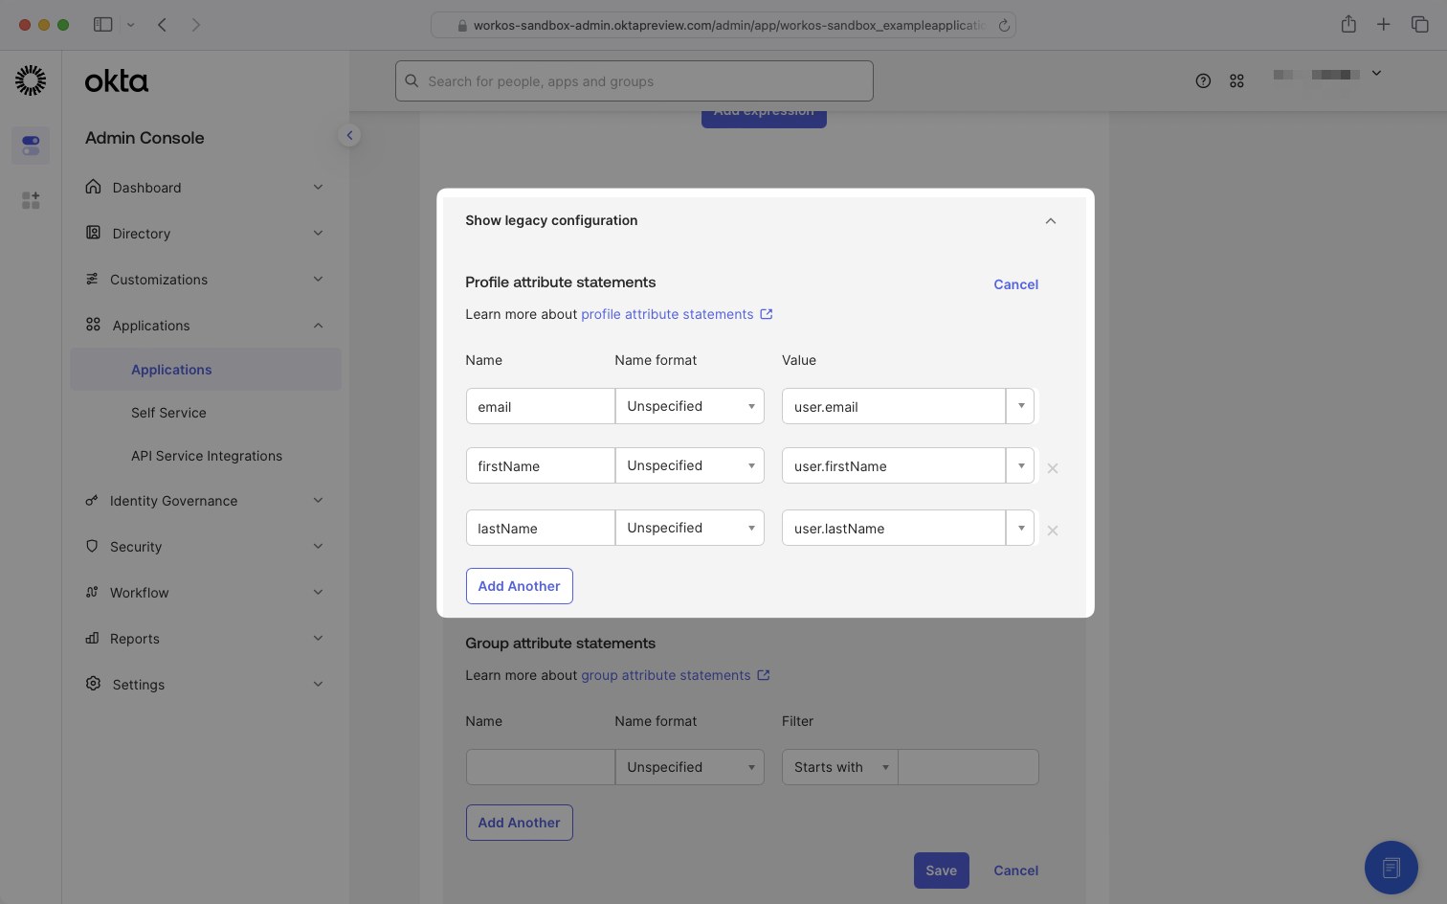Open the add-apps grid icon in left rail
This screenshot has width=1447, height=904.
click(31, 200)
